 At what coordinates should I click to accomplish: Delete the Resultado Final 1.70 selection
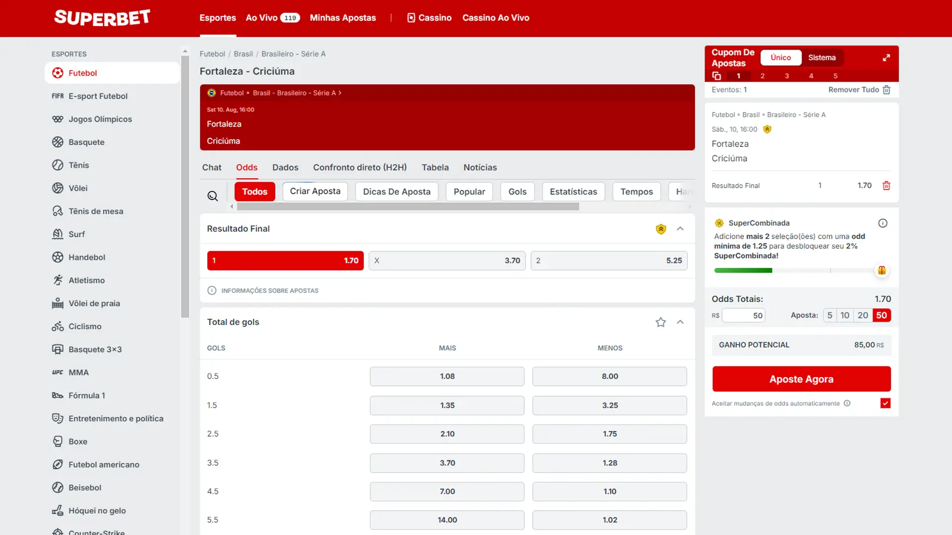tap(887, 185)
